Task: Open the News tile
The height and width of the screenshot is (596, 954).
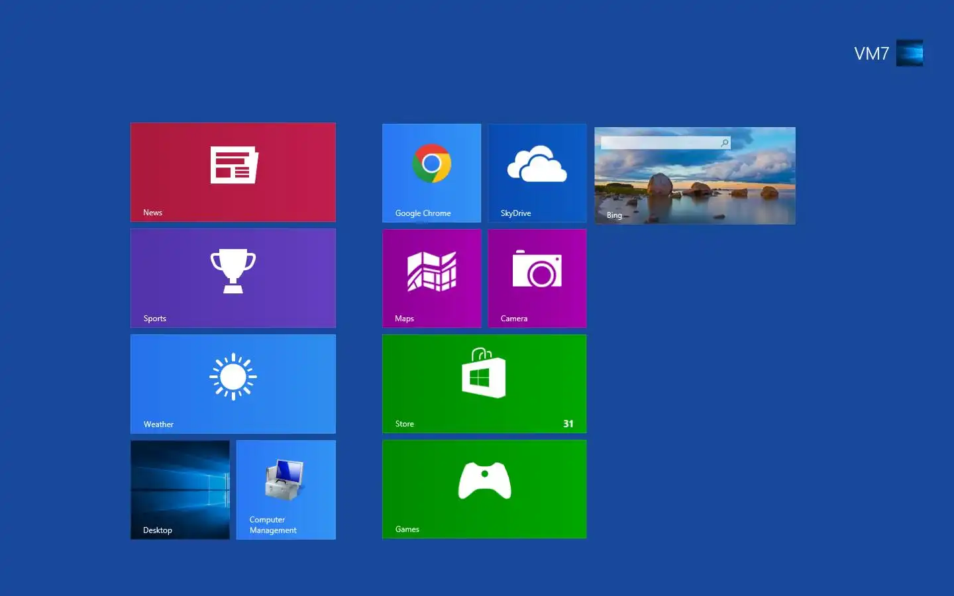Action: click(233, 172)
